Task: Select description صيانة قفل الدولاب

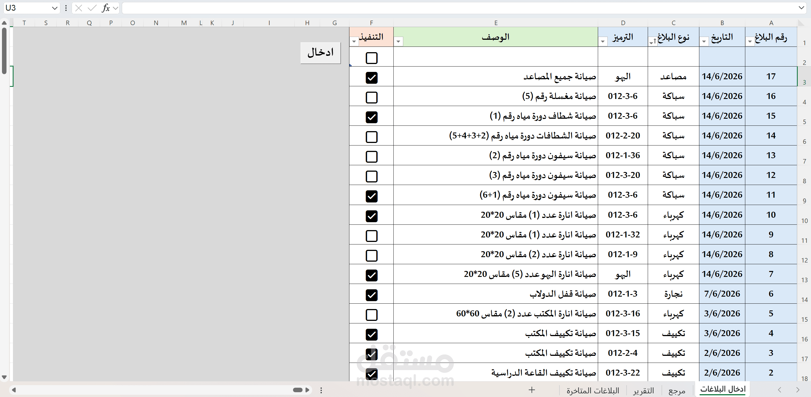Action: pos(495,294)
